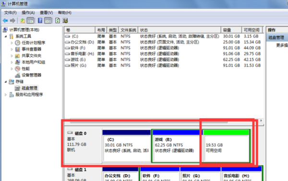
Task: Expand the 服务和应用程序 node
Action: point(5,95)
